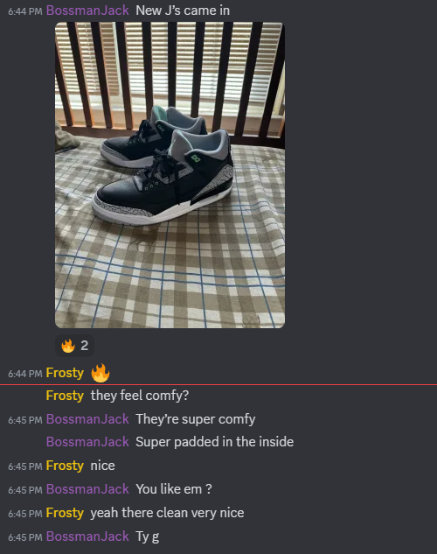Click the "They're super comfy" message
This screenshot has width=437, height=554.
(196, 419)
